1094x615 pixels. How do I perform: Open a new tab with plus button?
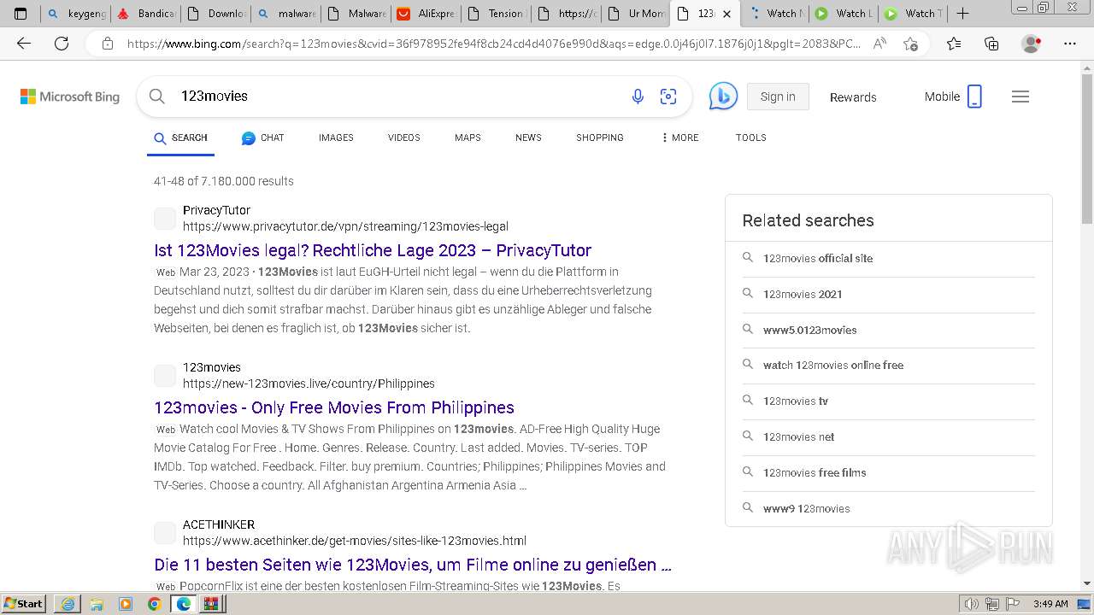(962, 13)
